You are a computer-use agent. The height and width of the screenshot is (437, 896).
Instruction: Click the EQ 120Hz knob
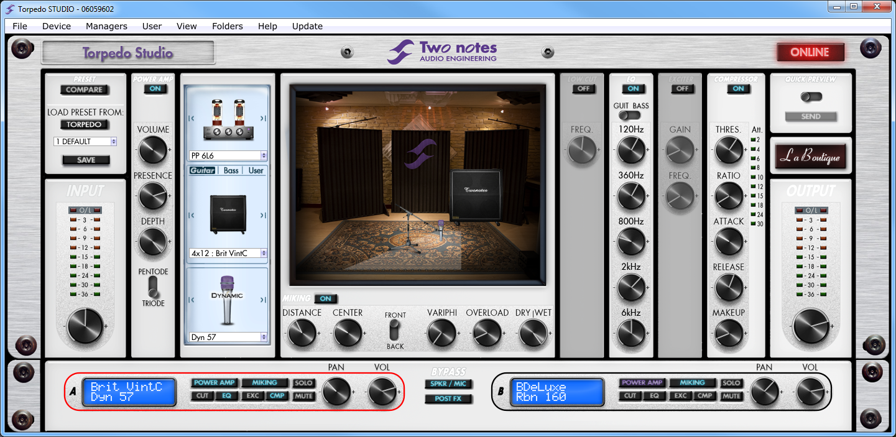point(630,150)
